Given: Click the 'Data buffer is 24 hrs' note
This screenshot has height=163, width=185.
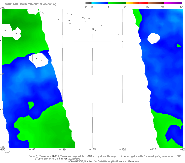Looking at the screenshot, I should coord(57,159).
